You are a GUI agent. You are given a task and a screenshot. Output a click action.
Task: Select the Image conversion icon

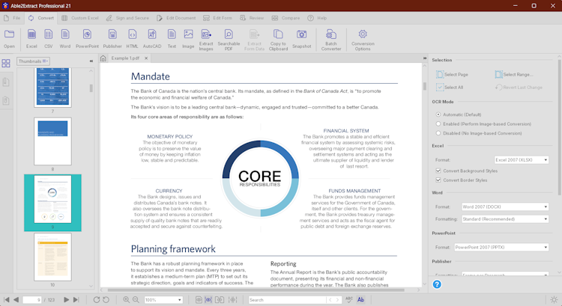(x=188, y=34)
